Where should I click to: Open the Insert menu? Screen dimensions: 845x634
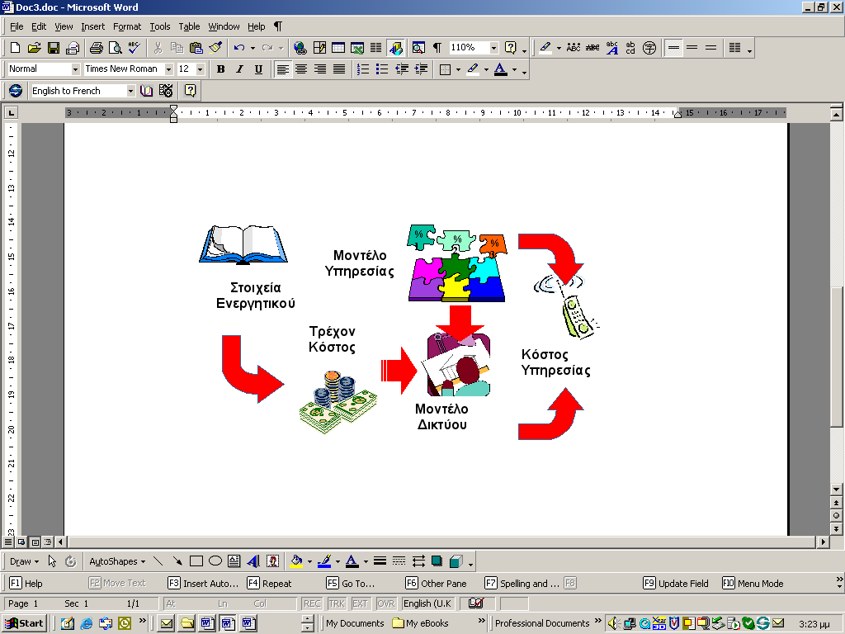point(93,26)
